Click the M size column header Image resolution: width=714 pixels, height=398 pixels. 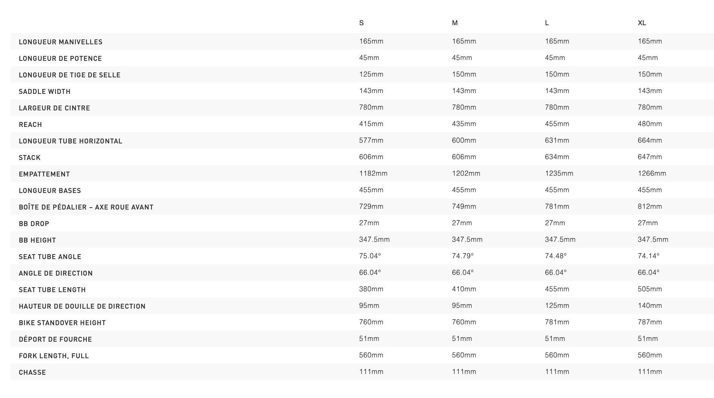point(455,23)
